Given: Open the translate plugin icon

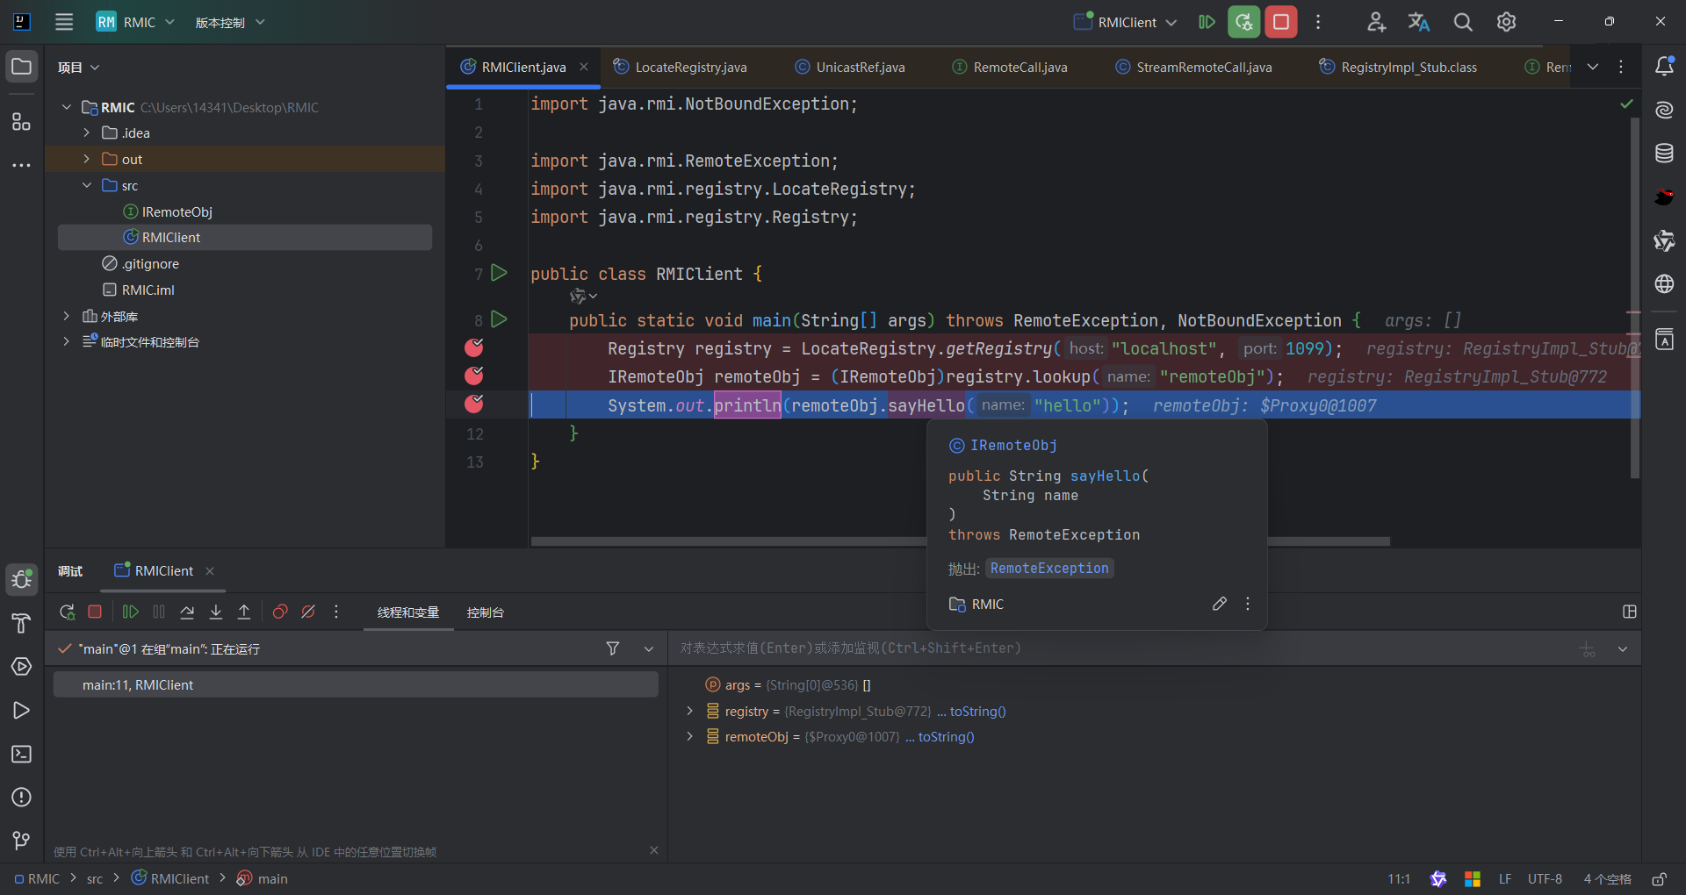Looking at the screenshot, I should pyautogui.click(x=1419, y=22).
